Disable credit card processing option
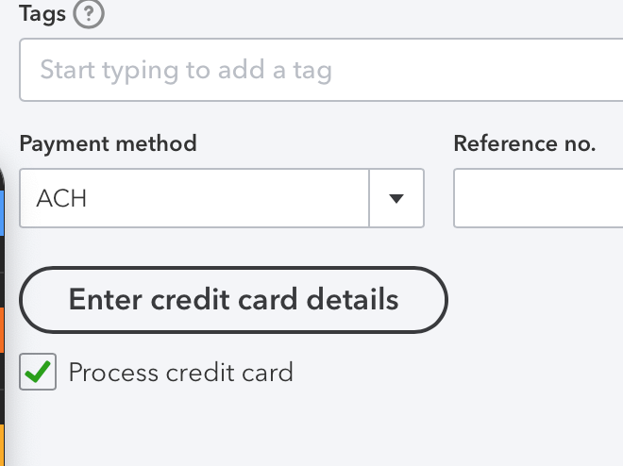The width and height of the screenshot is (623, 466). coord(38,373)
